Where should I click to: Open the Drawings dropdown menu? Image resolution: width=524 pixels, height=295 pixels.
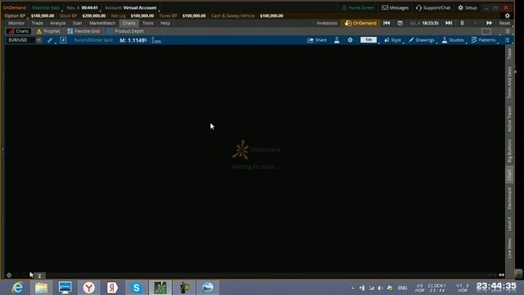tap(422, 40)
